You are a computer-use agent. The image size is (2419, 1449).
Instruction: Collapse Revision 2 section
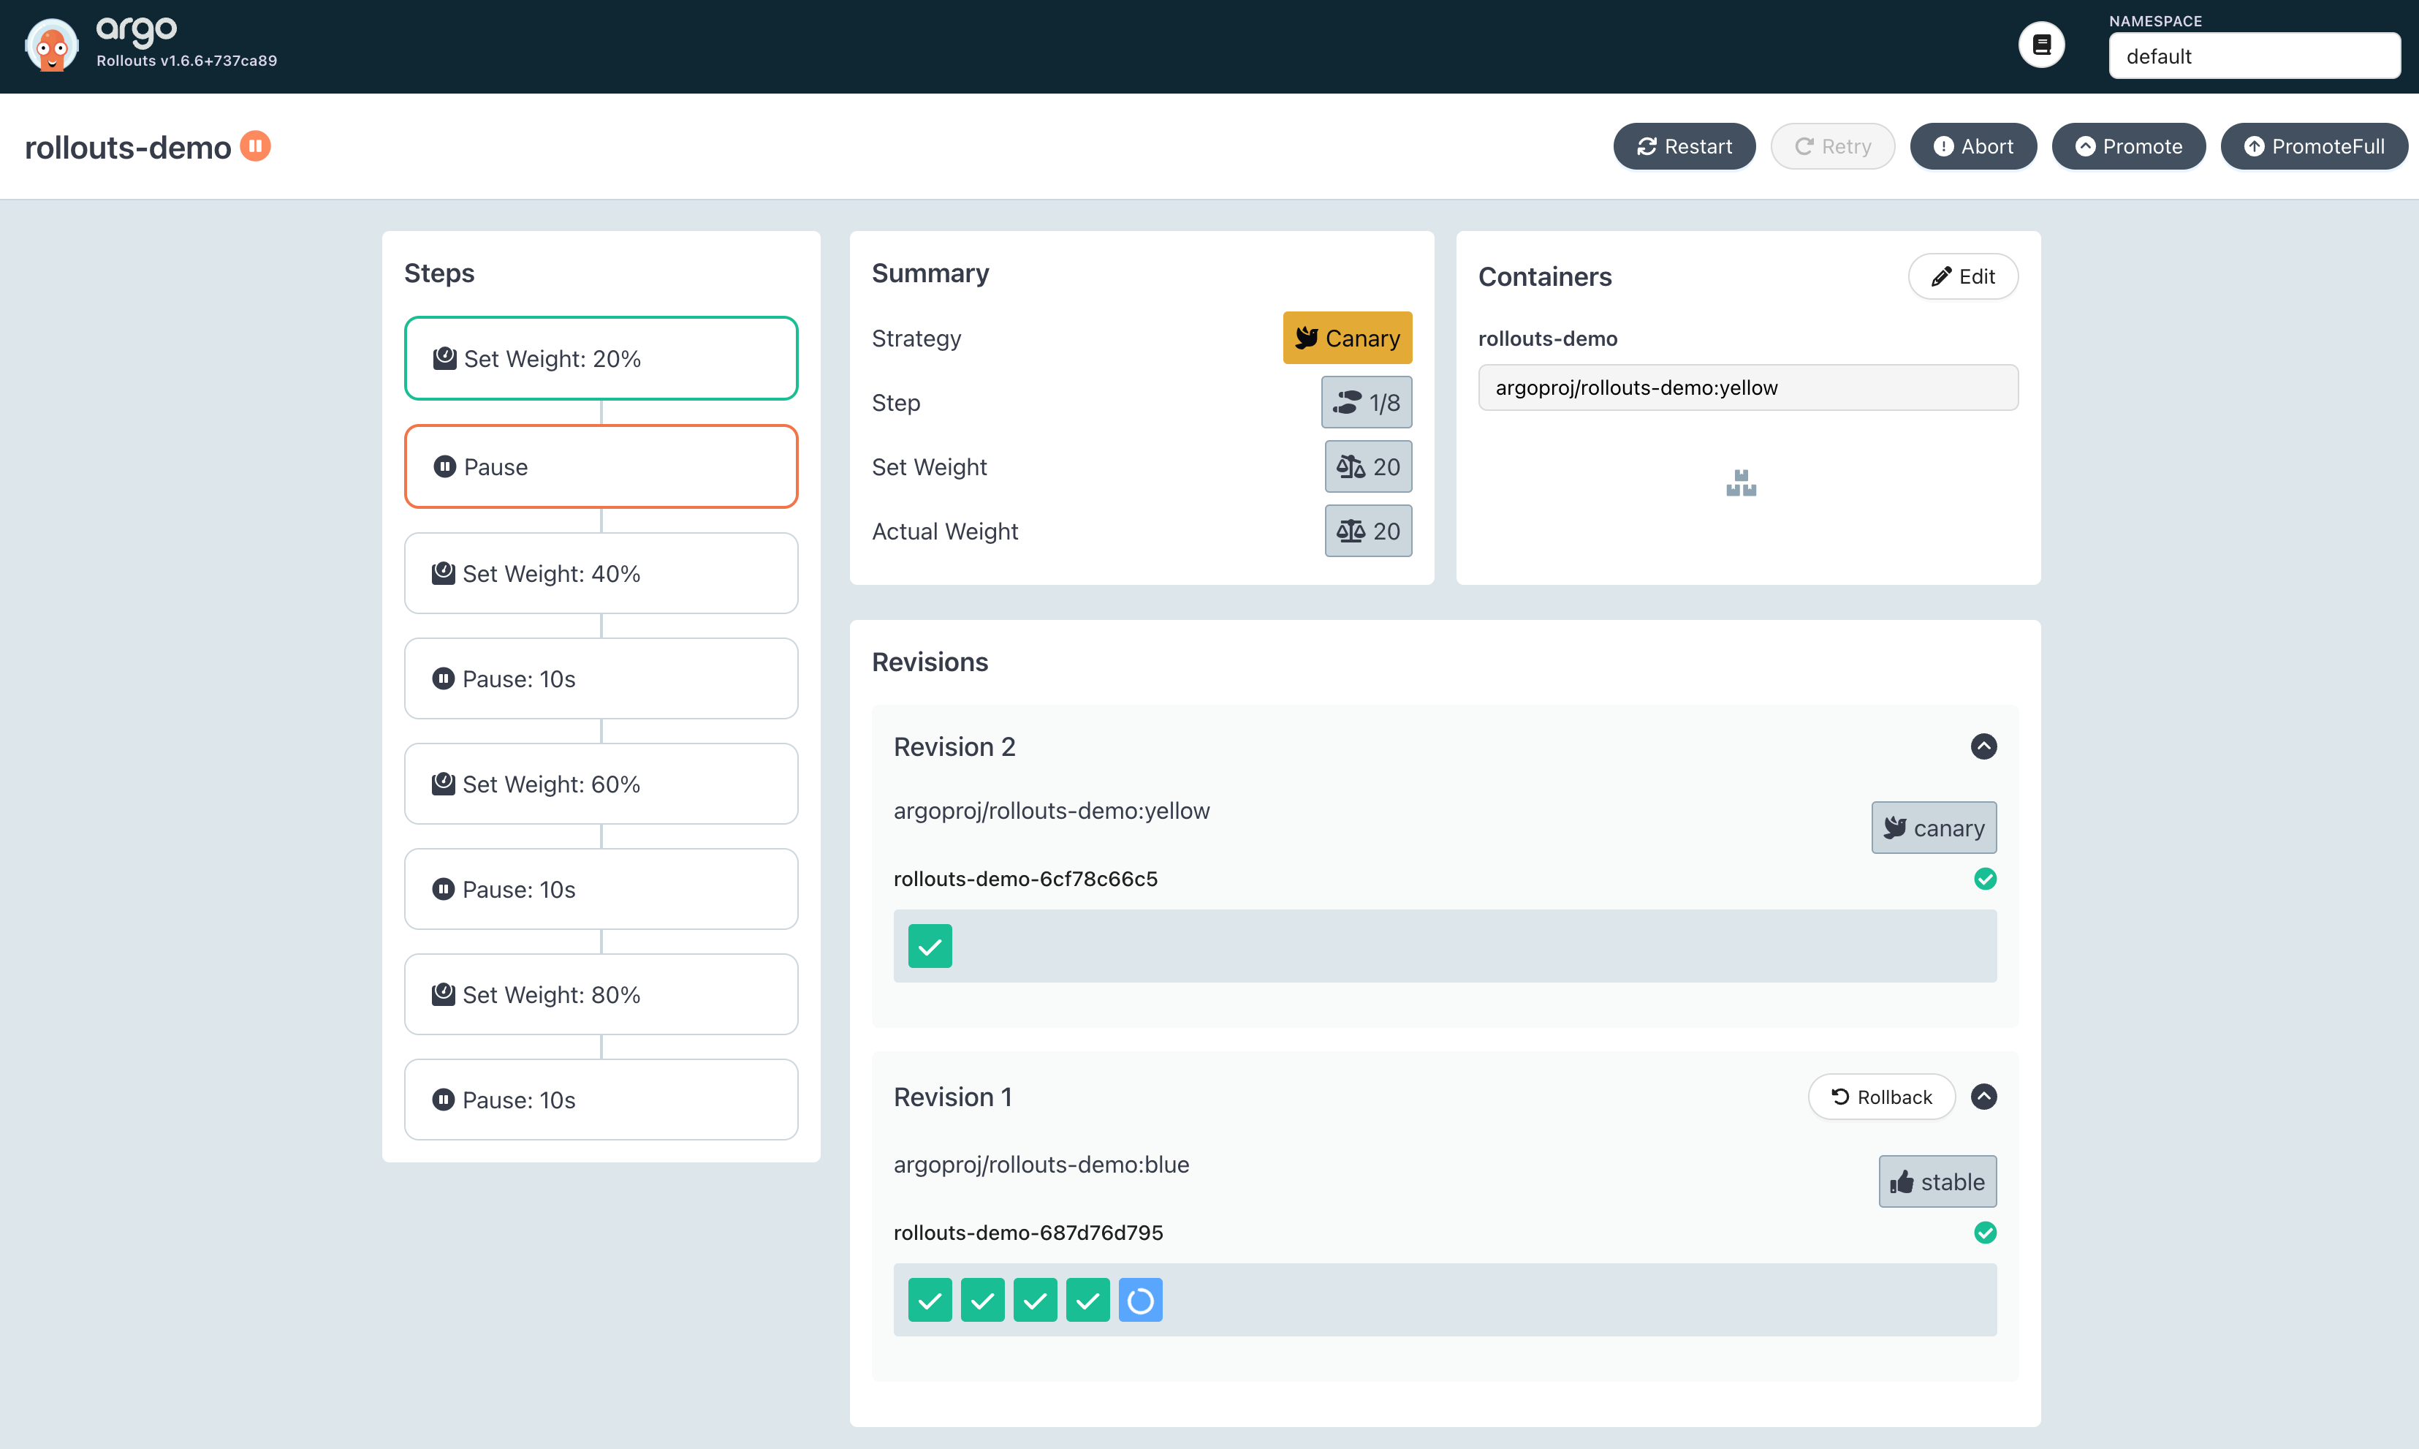1983,747
